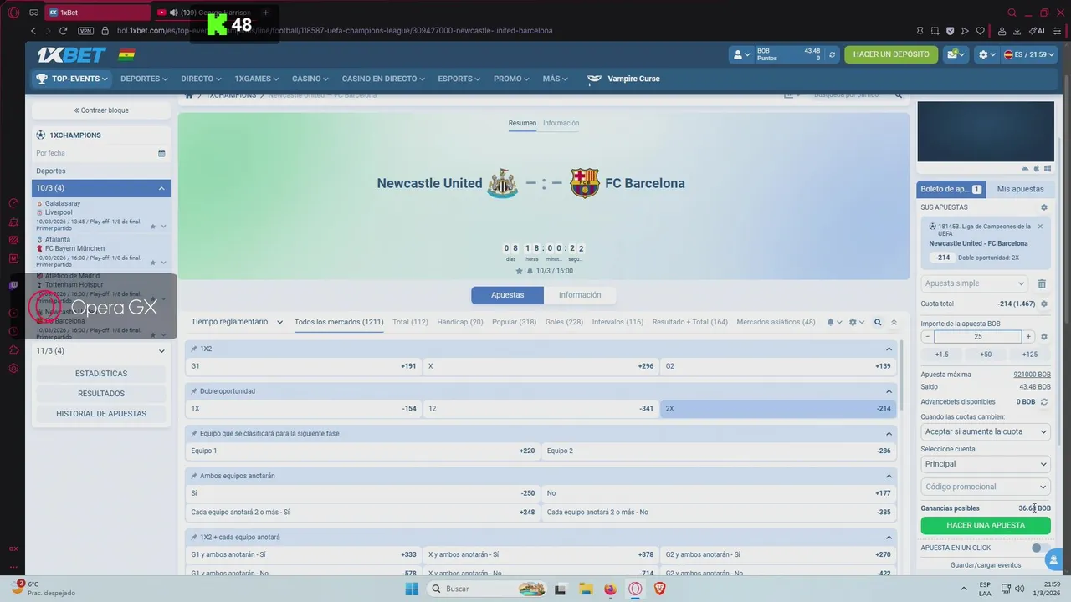Open SUS APUESTAS settings gear

click(x=1043, y=207)
